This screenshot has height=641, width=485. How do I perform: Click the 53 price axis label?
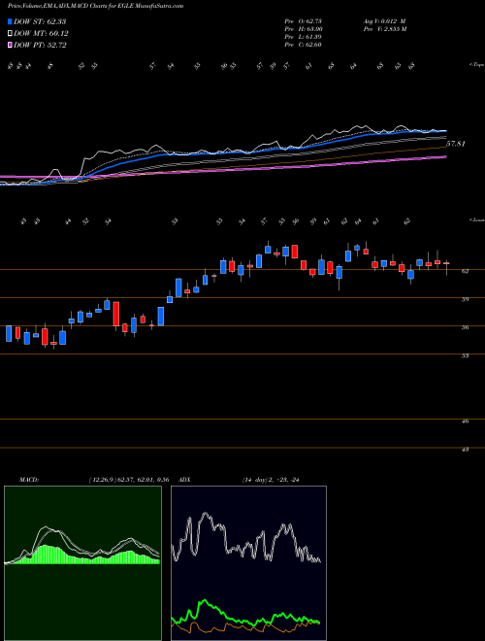(x=466, y=356)
